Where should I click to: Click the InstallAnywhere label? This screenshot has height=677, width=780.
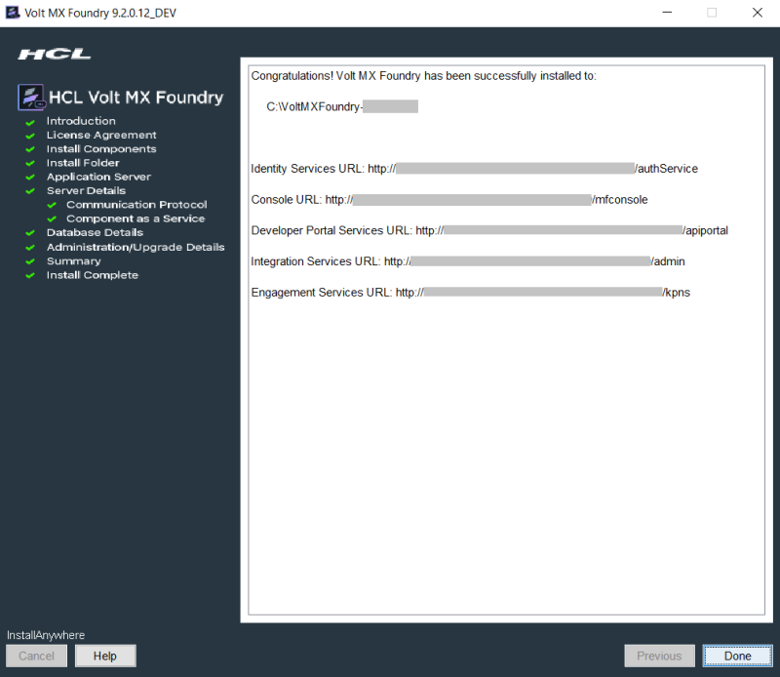(45, 635)
